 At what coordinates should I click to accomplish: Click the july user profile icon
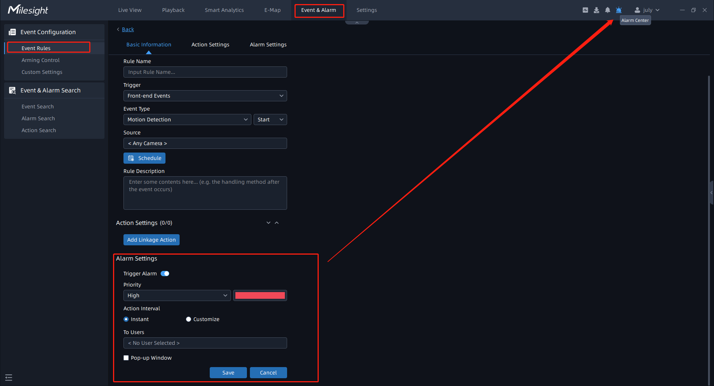click(637, 10)
